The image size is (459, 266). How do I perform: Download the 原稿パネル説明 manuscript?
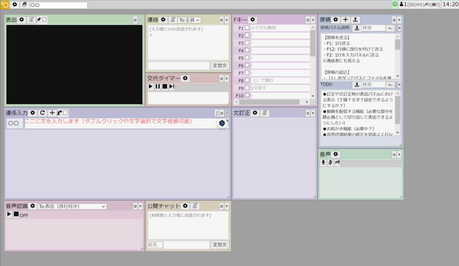point(357,28)
